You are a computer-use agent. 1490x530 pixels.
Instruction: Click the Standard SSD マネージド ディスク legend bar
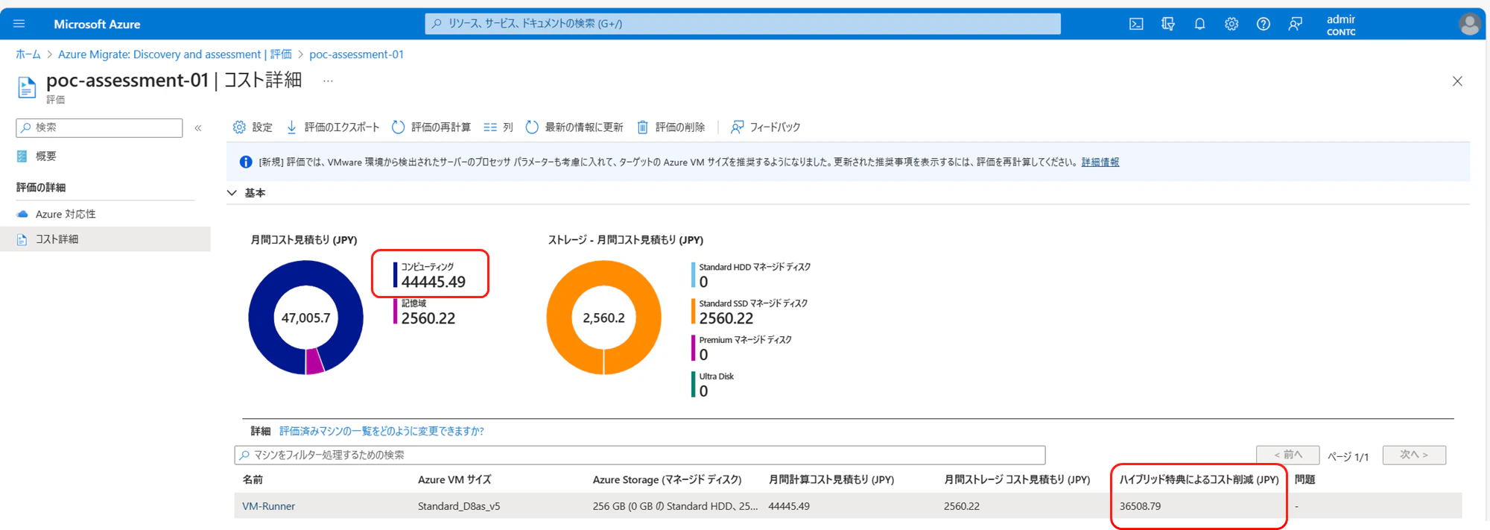(x=694, y=311)
